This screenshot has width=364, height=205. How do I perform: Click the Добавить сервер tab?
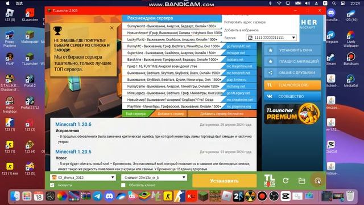tap(171, 114)
